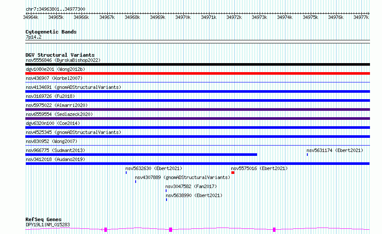Click the small blue nsv3047582 marker
Screen dimensions: 382x234
point(166,191)
